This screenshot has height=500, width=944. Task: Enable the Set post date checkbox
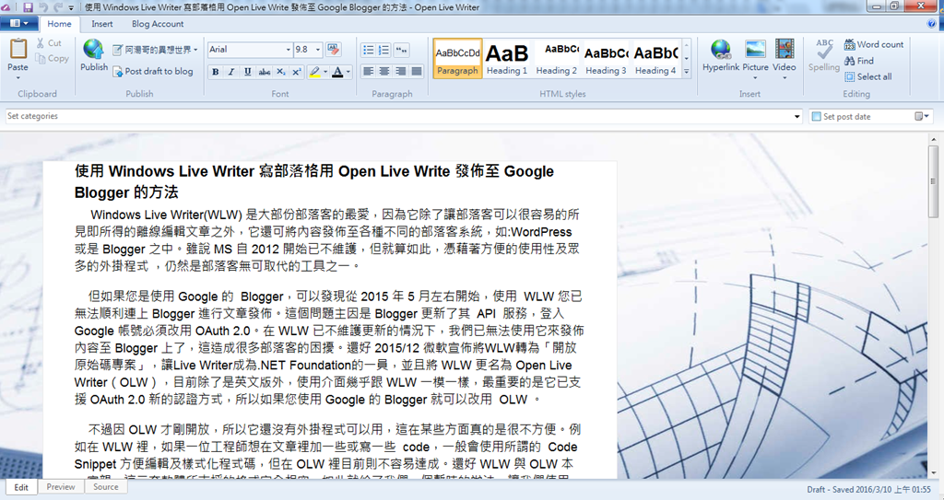pos(817,117)
